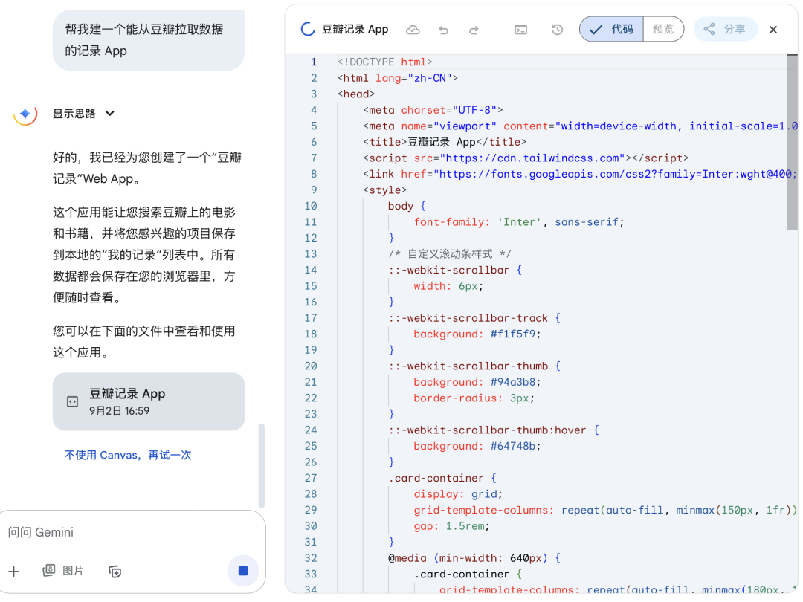803x602 pixels.
Task: Redo the canvas change
Action: tap(474, 30)
